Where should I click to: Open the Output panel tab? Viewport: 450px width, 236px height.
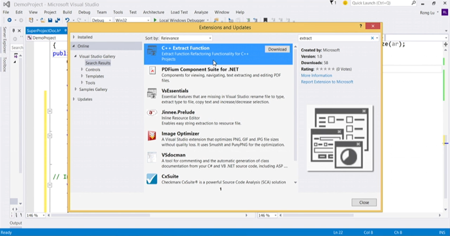(x=15, y=223)
